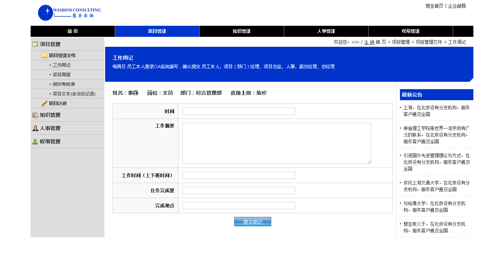The image size is (504, 256).
Task: Click the 人事管理 person icon in sidebar
Action: point(35,128)
